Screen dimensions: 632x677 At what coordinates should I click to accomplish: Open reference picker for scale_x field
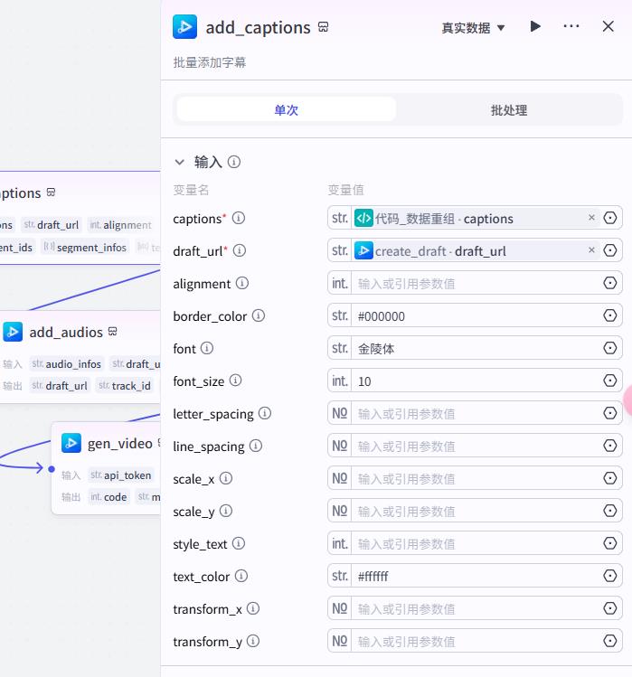point(610,478)
